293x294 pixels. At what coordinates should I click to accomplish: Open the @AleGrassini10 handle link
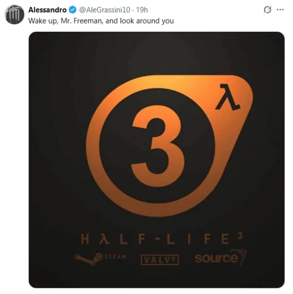click(x=105, y=10)
